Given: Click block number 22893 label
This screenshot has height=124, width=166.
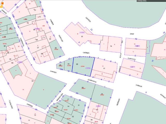Looking at the screenshot, I should 132,67.
